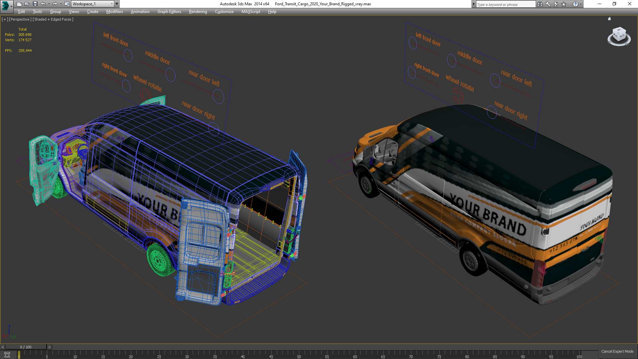Undo the last scene operation
The image size is (638, 359).
coord(43,4)
